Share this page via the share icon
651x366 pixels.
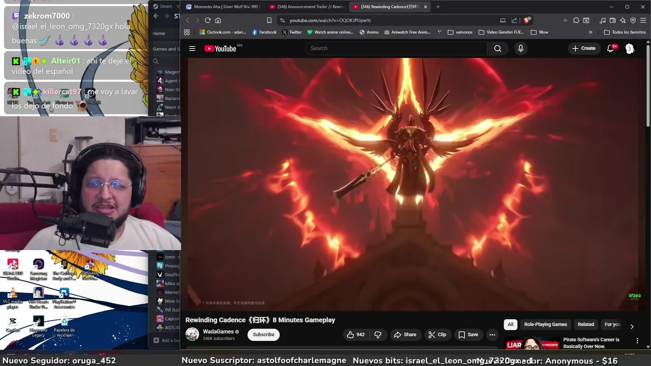click(x=514, y=20)
